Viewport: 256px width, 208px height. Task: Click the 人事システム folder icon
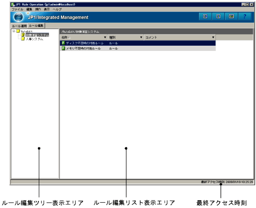[23, 39]
